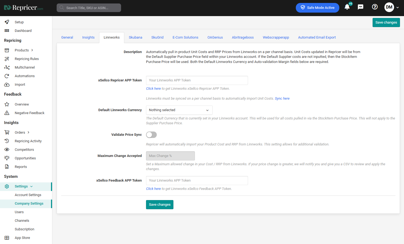Viewport: 404px width, 244px height.
Task: Open the Abritrageboss tab
Action: coord(243,37)
